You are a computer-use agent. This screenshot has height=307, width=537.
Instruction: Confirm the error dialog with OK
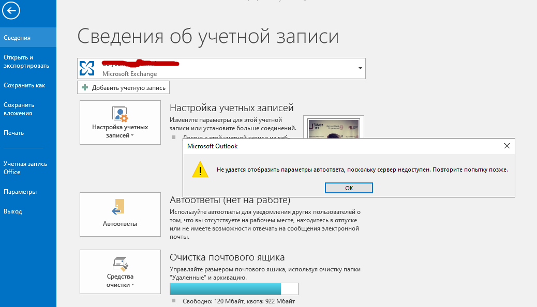(x=349, y=188)
